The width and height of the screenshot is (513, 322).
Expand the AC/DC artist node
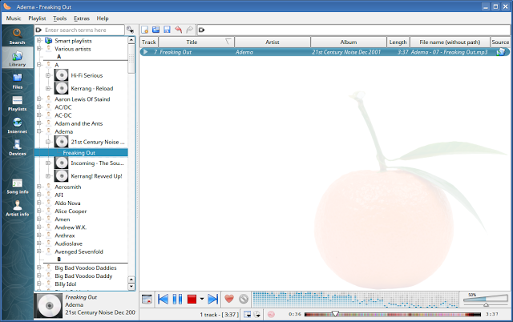point(39,107)
